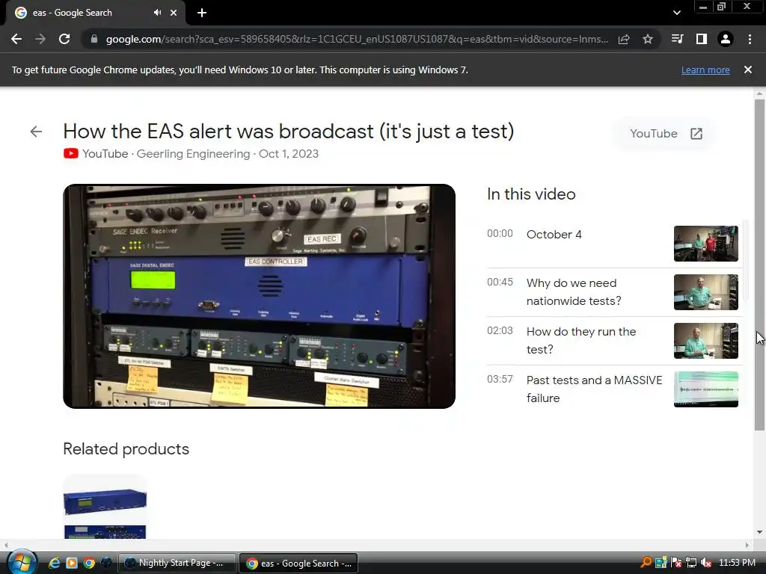Click the browser back arrow
The image size is (766, 574).
(x=16, y=39)
